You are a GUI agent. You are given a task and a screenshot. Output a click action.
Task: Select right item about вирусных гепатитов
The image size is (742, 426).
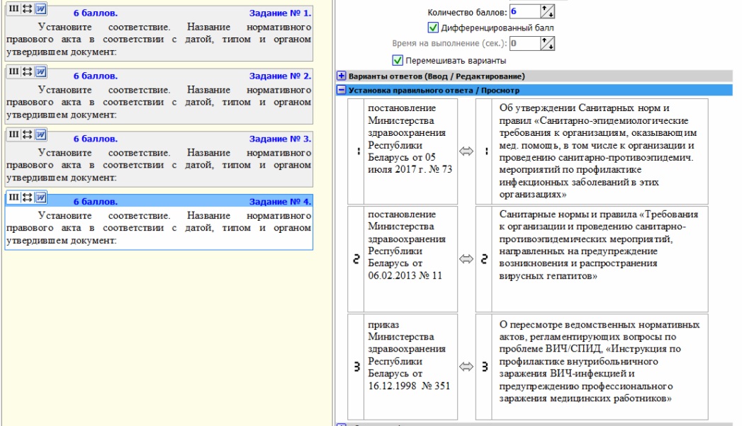pyautogui.click(x=600, y=259)
